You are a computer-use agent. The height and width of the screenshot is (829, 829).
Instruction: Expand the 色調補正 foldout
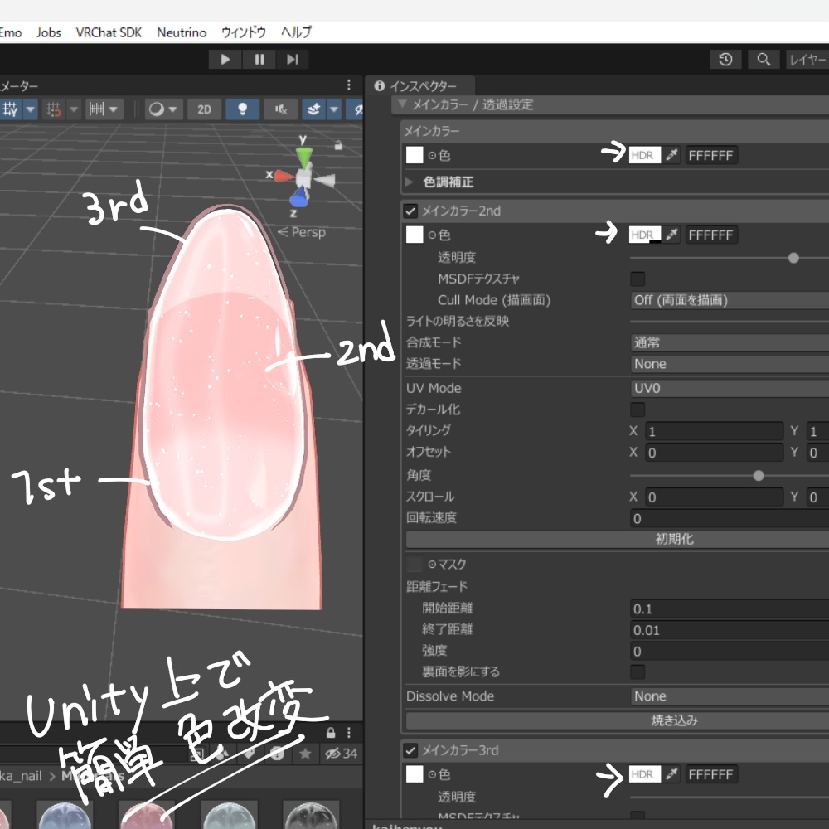click(410, 182)
